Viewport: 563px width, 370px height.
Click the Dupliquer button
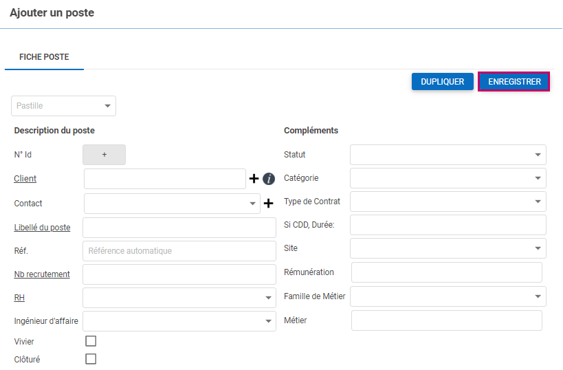click(x=442, y=82)
